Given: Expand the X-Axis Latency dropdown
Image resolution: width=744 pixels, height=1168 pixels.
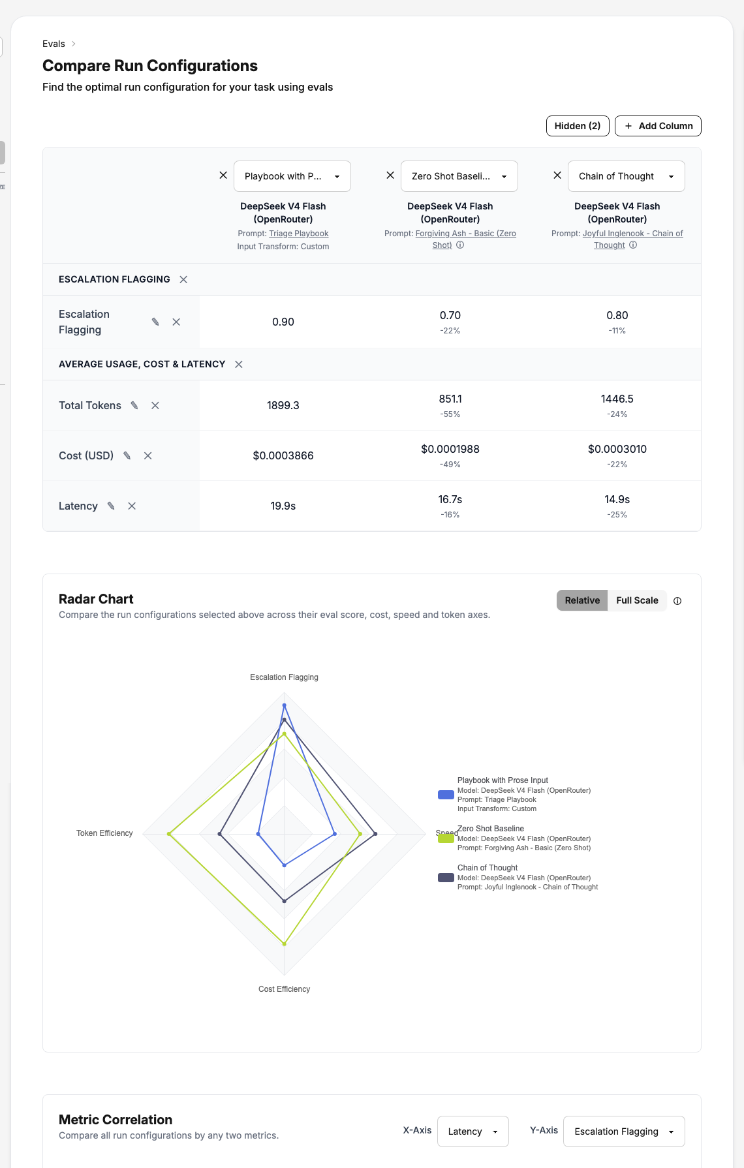Looking at the screenshot, I should [473, 1131].
